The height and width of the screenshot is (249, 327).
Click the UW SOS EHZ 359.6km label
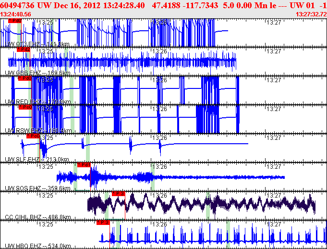(x=37, y=188)
